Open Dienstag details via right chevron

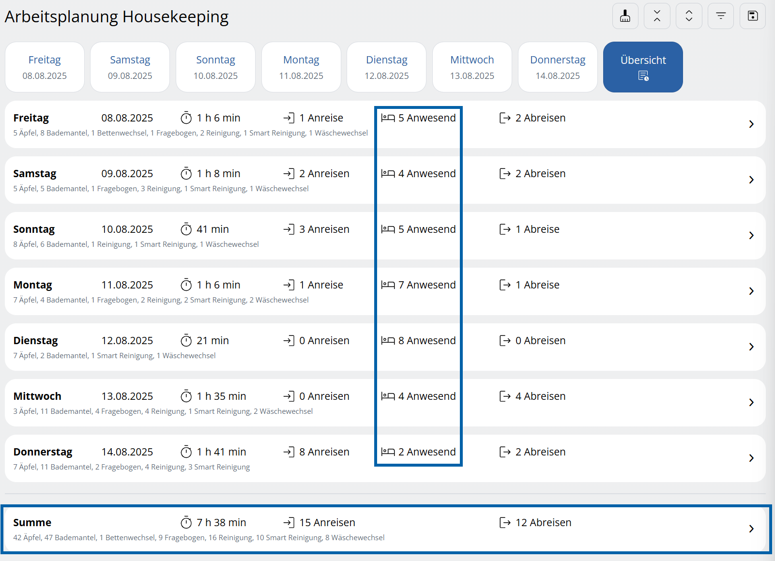(x=751, y=347)
